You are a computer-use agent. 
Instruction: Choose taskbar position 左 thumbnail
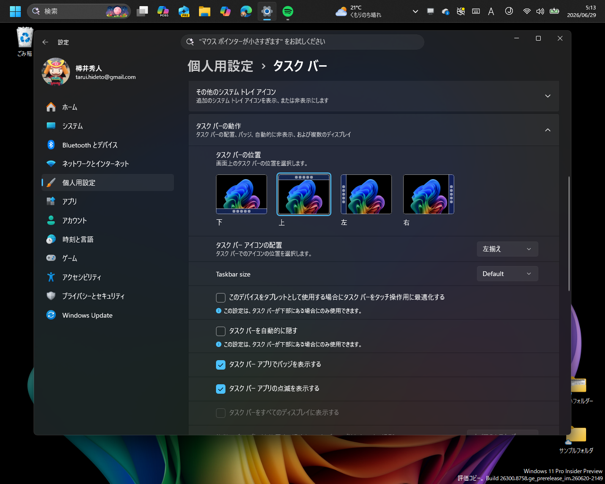click(366, 194)
